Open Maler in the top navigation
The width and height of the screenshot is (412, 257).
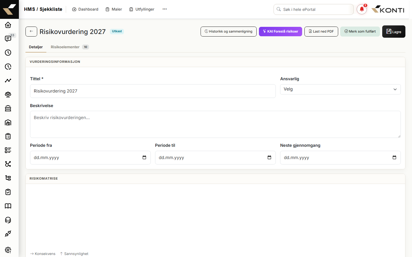[114, 9]
